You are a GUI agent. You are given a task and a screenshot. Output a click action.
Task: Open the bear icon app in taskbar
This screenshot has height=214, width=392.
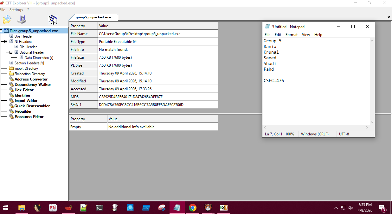(208, 208)
